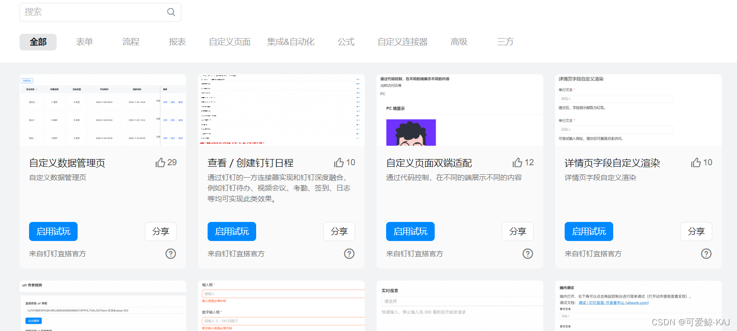737x331 pixels.
Task: Select the 报表 category tab
Action: pos(177,42)
